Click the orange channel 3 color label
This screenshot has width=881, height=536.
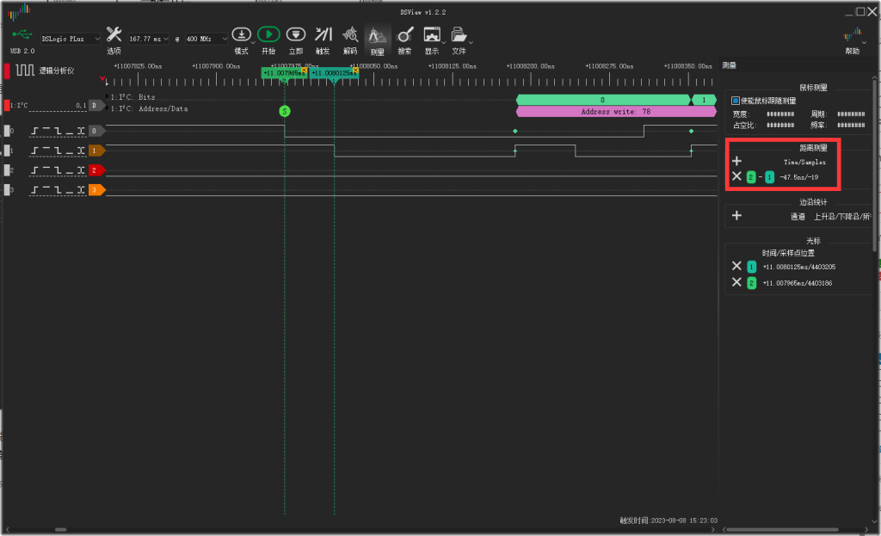point(96,189)
